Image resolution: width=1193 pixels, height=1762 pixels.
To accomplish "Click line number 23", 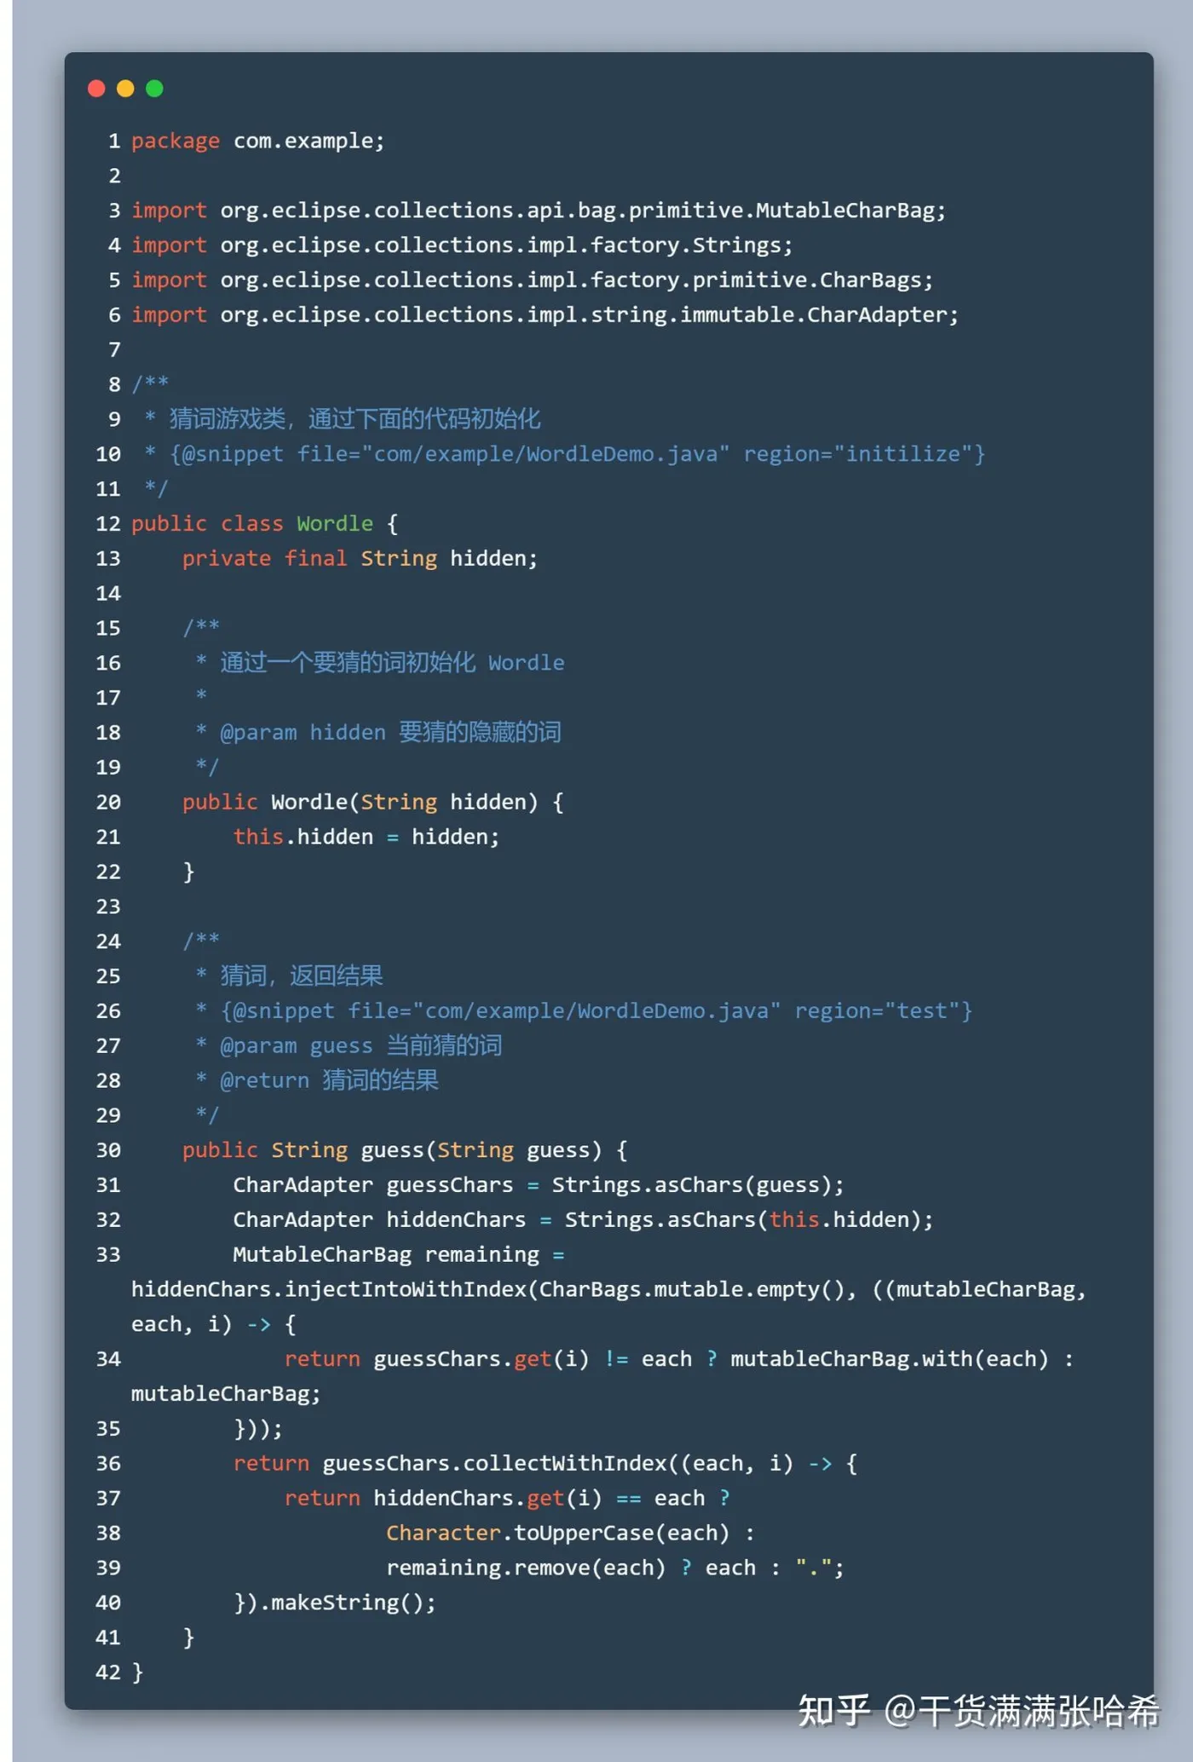I will pos(108,907).
